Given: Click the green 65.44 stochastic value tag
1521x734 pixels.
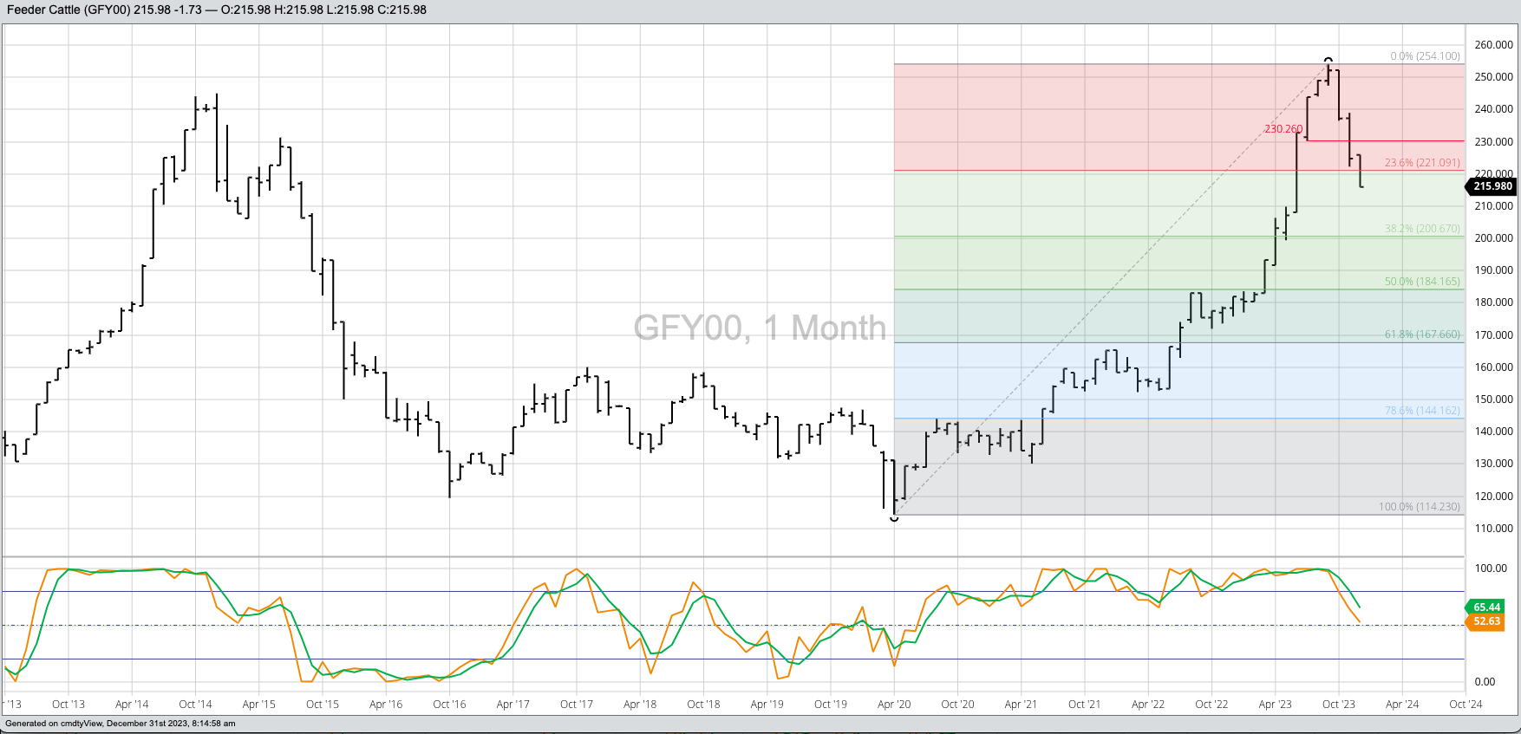Looking at the screenshot, I should pyautogui.click(x=1486, y=607).
